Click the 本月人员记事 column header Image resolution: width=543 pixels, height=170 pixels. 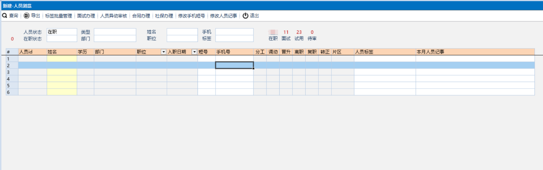pos(475,52)
